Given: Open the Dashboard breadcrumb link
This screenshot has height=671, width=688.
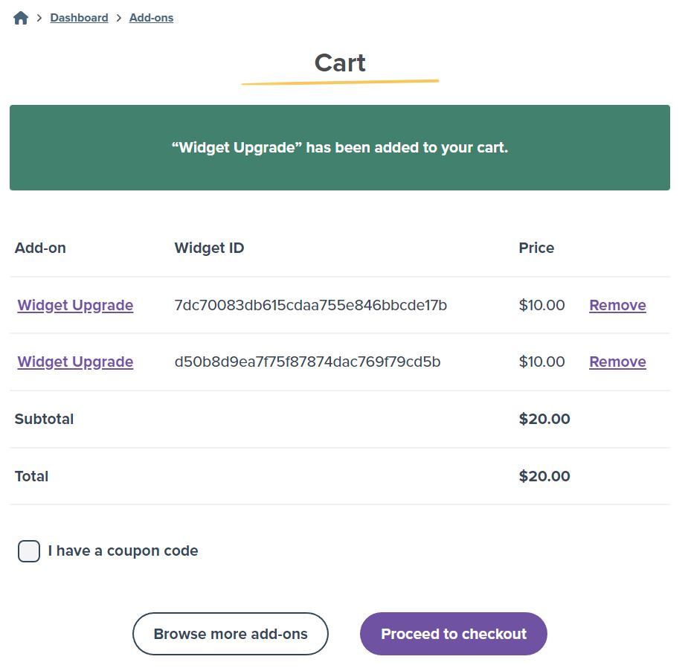Looking at the screenshot, I should [x=79, y=18].
